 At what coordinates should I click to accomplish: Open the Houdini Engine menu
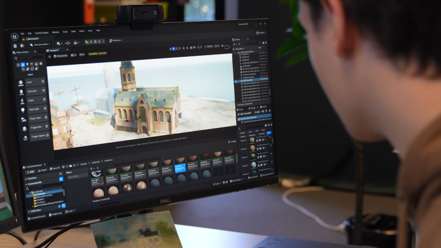point(42,33)
